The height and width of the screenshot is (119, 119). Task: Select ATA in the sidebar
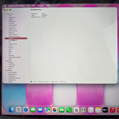10,16
